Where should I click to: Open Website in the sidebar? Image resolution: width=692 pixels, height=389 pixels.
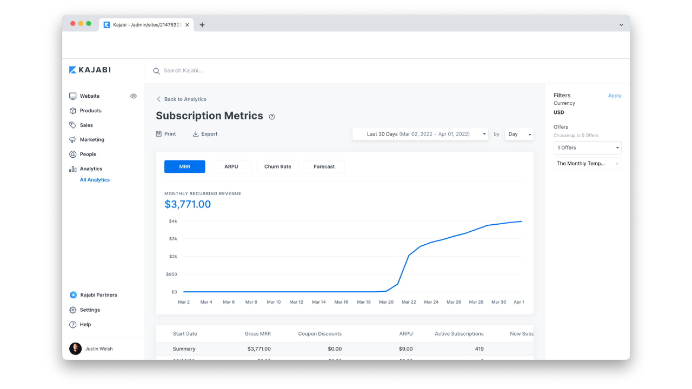(x=90, y=96)
